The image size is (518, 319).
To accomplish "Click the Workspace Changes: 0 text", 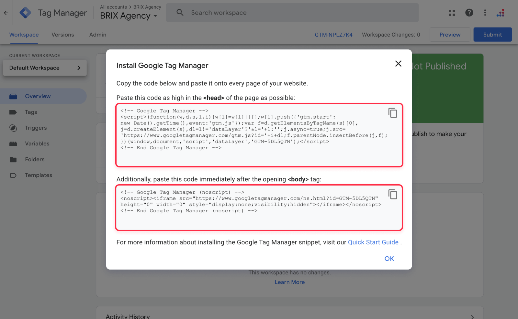I will tap(391, 35).
